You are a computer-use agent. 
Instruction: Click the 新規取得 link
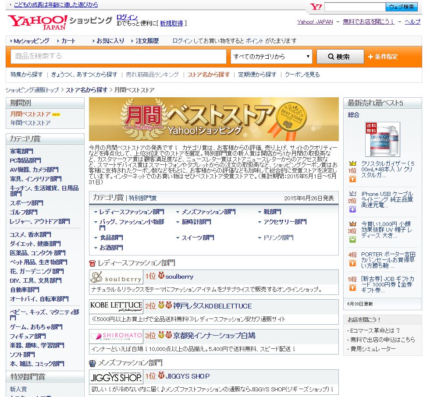tap(171, 24)
